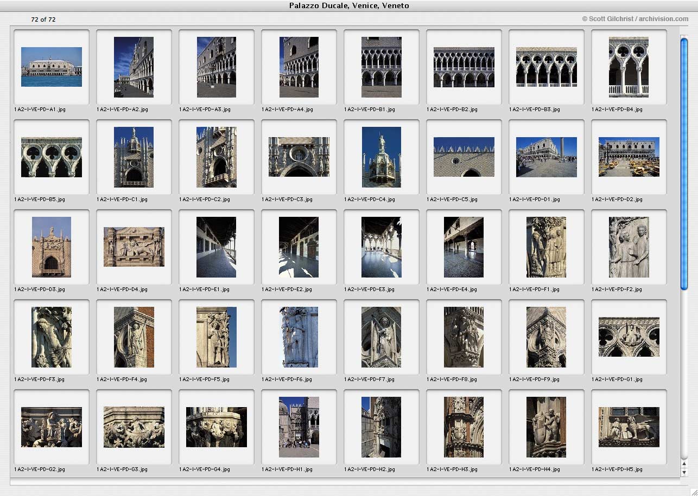This screenshot has height=496, width=698.
Task: Open thumbnail 1A2-I-VE-PD-H5.jpg
Action: (x=629, y=427)
